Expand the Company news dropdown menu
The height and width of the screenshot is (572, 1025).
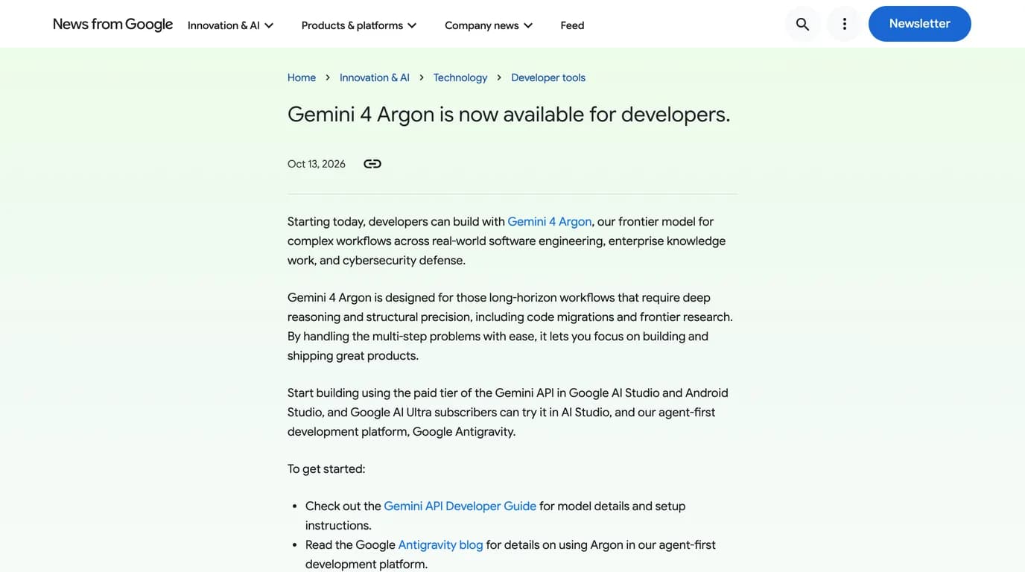(x=489, y=25)
